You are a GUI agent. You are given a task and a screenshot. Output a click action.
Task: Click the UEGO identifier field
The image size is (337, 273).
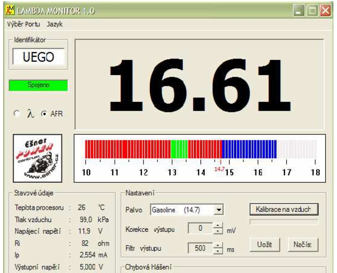[x=39, y=57]
